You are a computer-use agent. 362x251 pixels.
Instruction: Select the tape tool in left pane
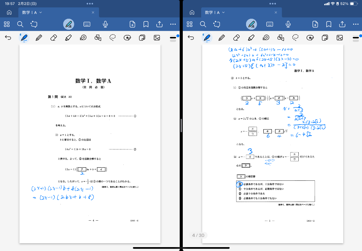click(x=83, y=37)
